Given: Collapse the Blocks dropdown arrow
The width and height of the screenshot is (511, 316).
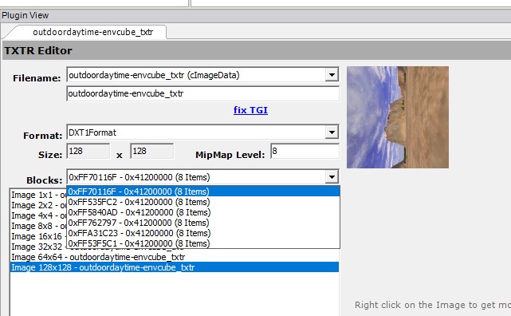Looking at the screenshot, I should [332, 177].
